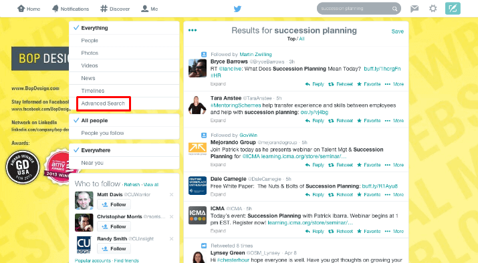This screenshot has height=263, width=478.
Task: Reply to Tara Anstee tweet
Action: (x=315, y=121)
